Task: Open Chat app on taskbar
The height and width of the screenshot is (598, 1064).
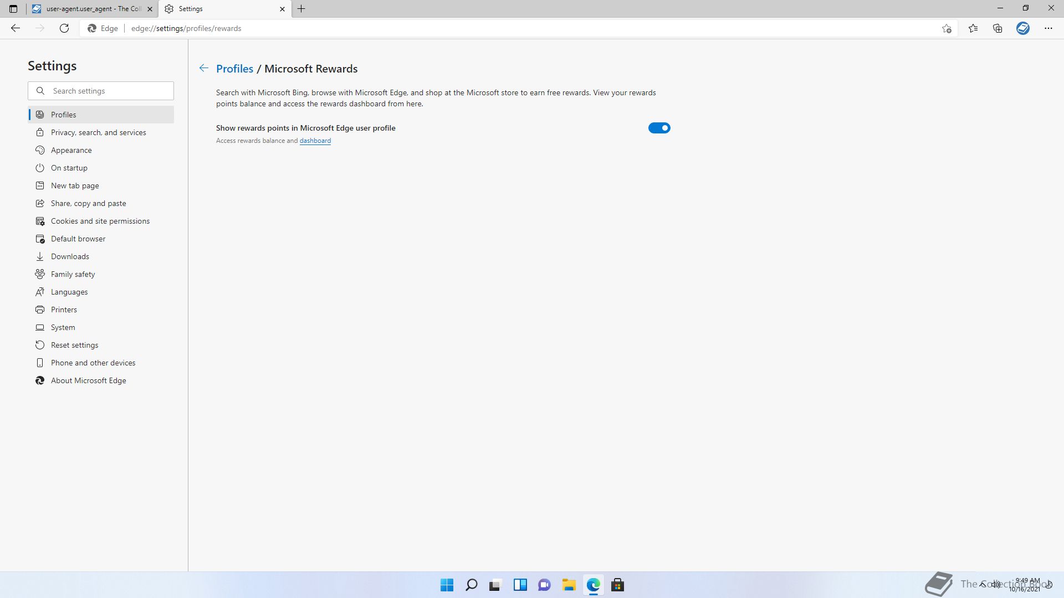Action: (544, 585)
